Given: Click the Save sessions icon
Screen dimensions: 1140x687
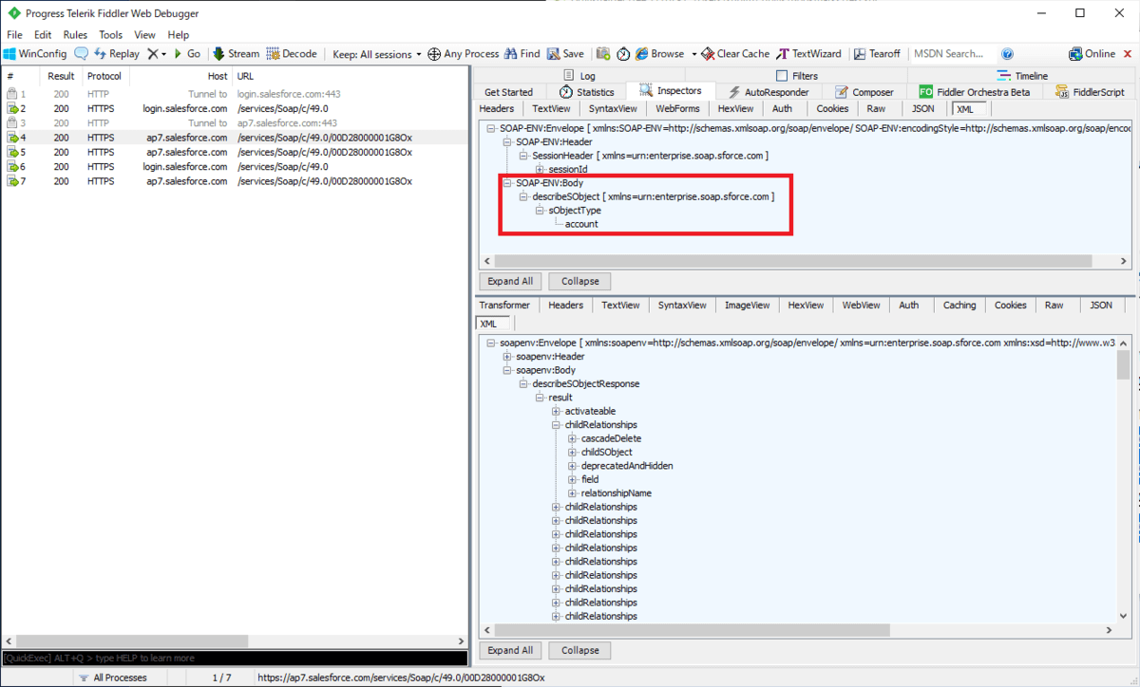Looking at the screenshot, I should pos(565,54).
